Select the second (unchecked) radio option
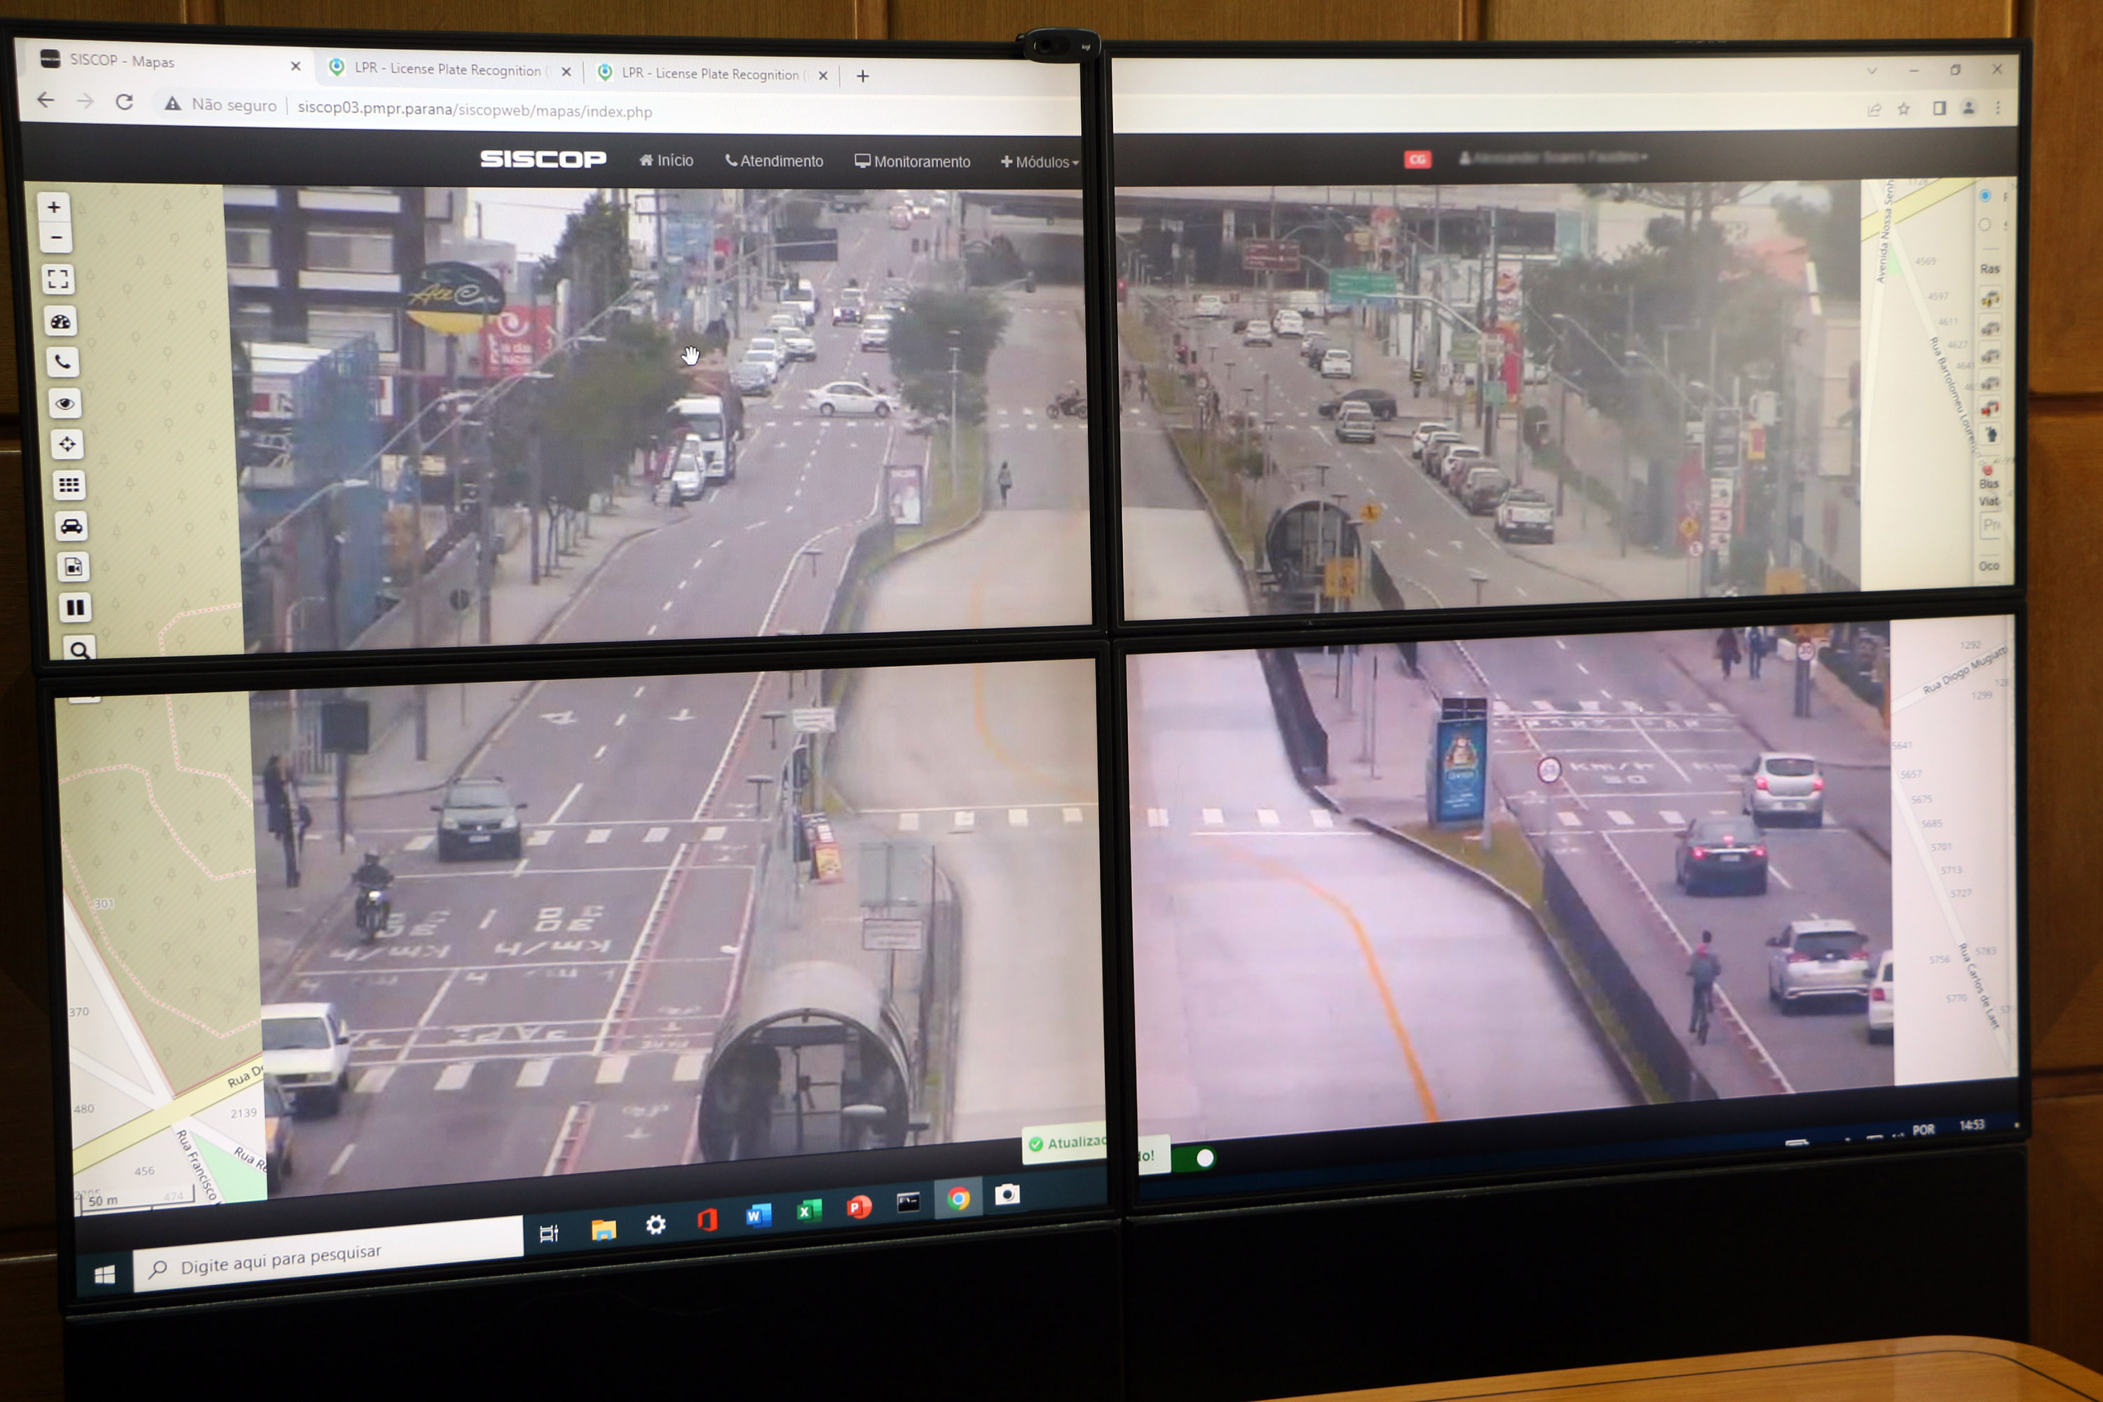Image resolution: width=2103 pixels, height=1402 pixels. pyautogui.click(x=1984, y=224)
